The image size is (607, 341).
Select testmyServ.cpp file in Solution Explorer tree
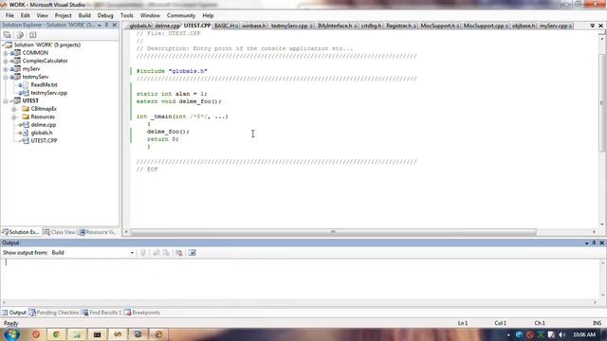pyautogui.click(x=48, y=93)
